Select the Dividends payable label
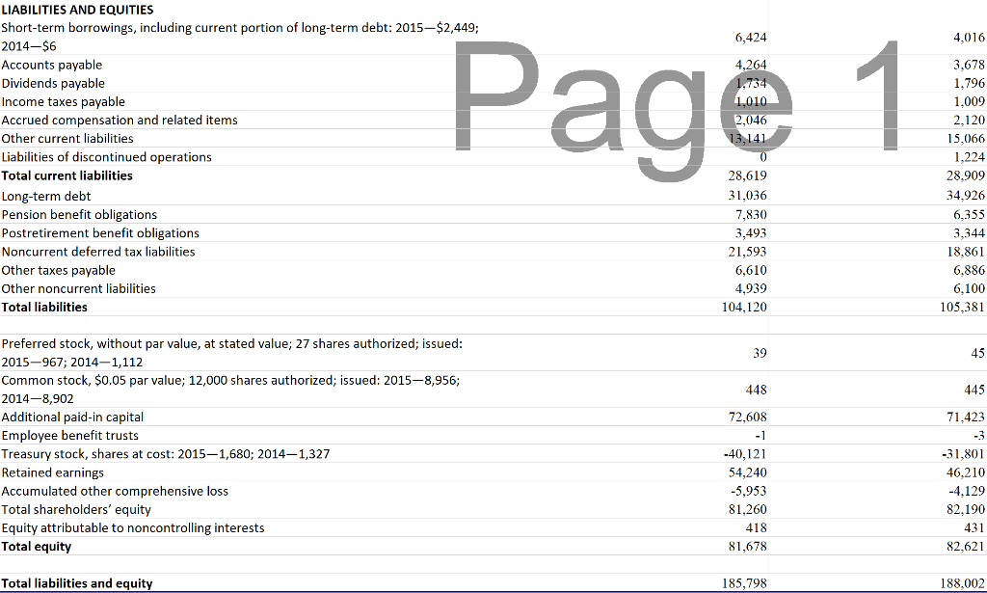Viewport: 987px width, 593px height. pos(53,83)
